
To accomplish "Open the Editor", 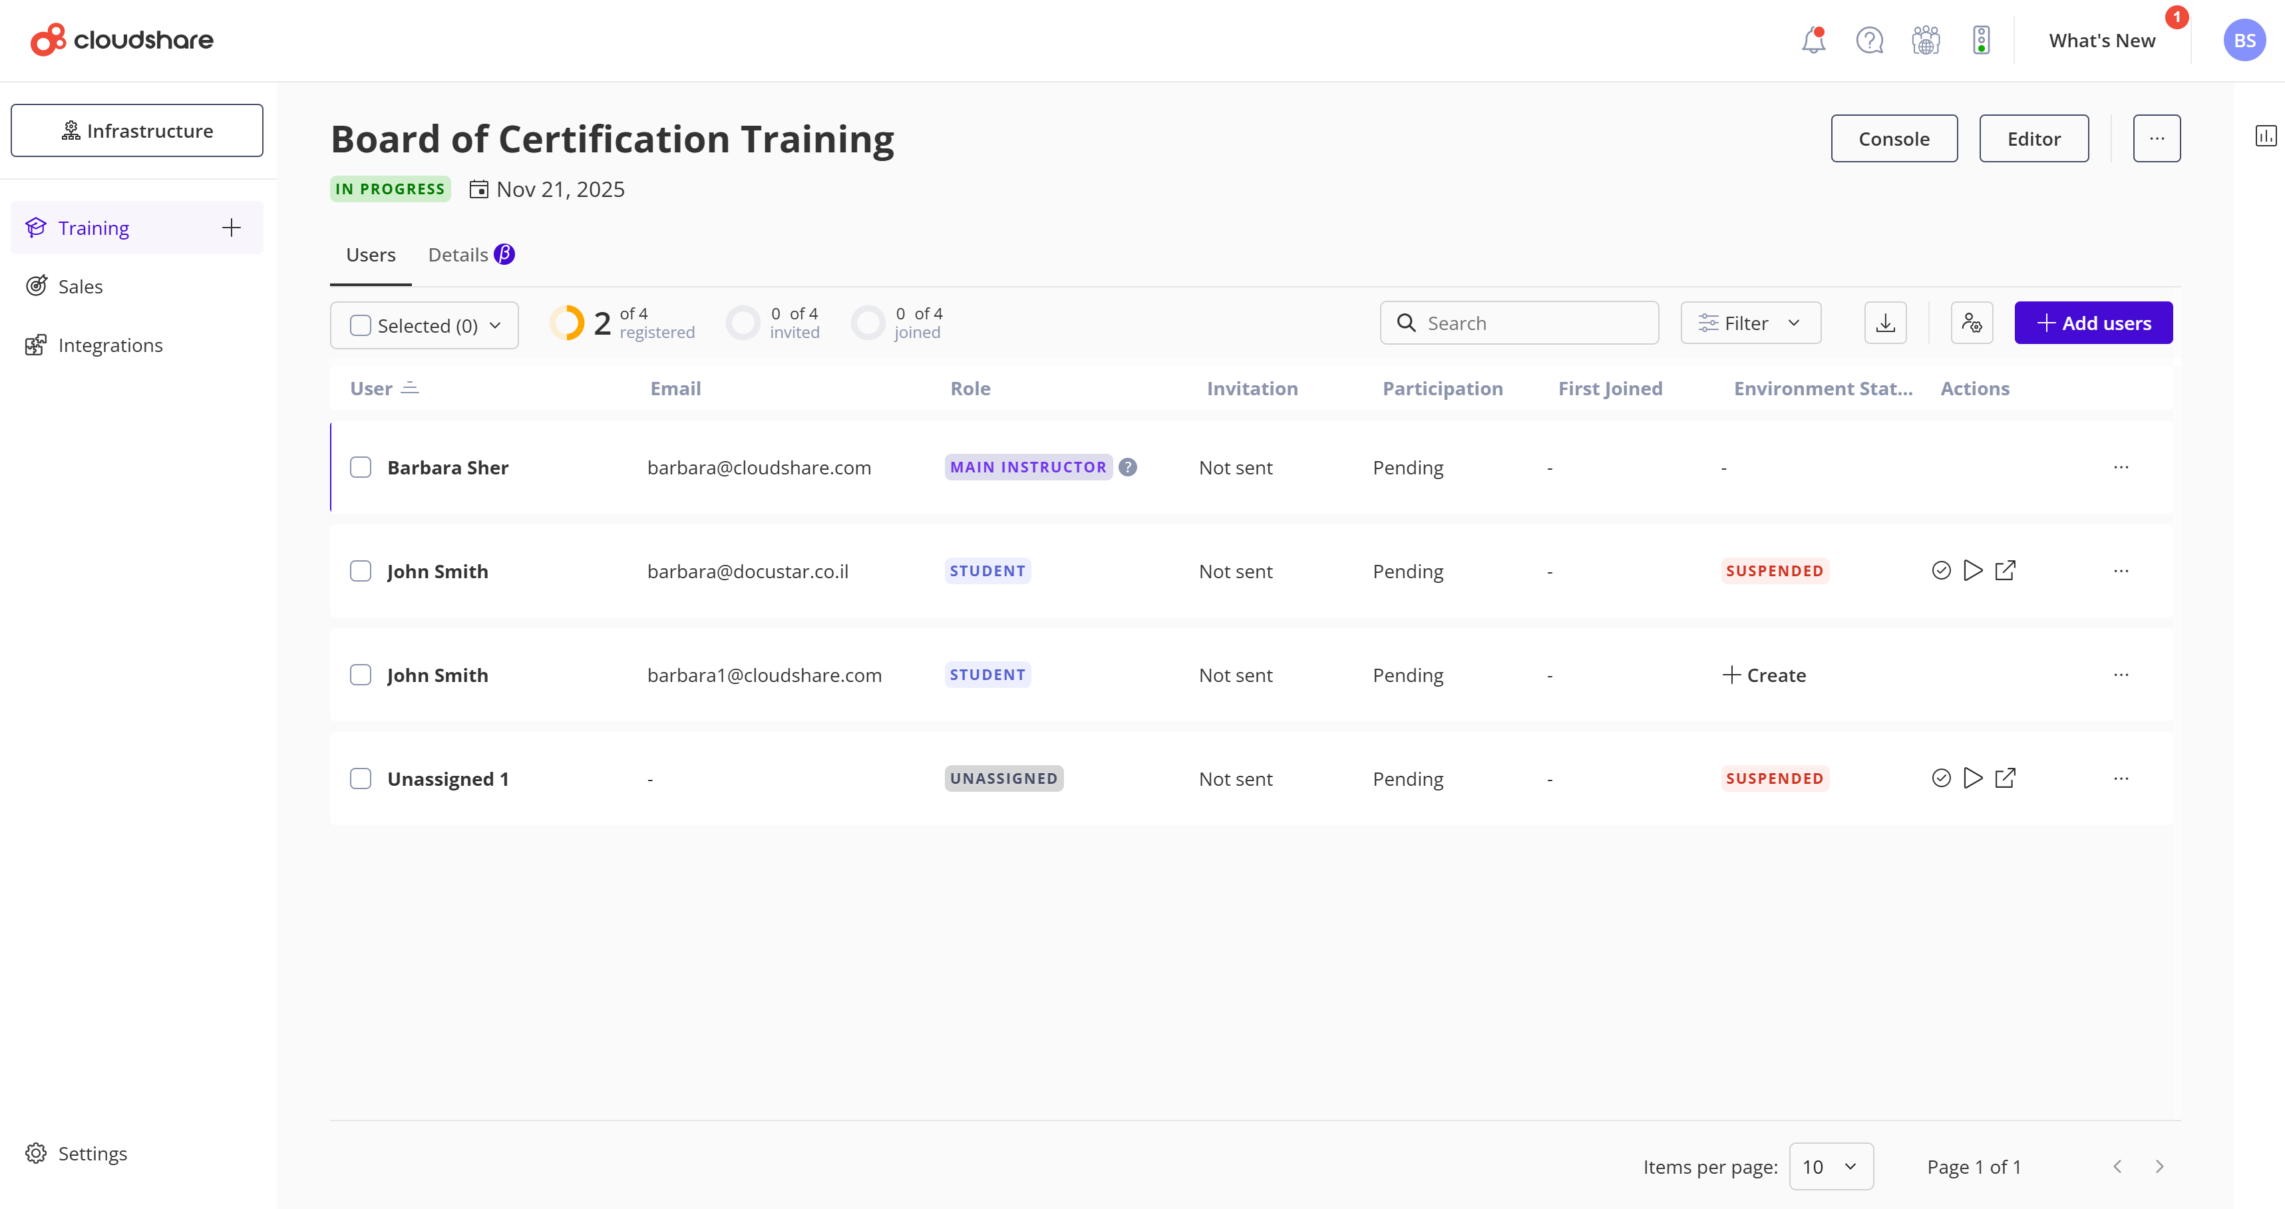I will coord(2033,138).
